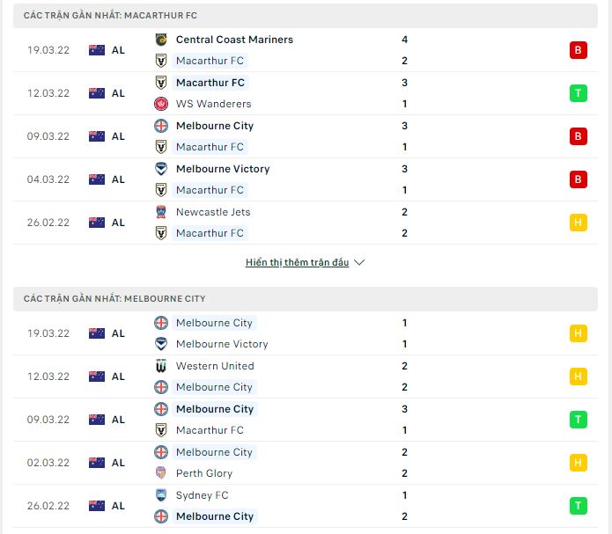Open the Central Coast Mariners team name

[234, 40]
